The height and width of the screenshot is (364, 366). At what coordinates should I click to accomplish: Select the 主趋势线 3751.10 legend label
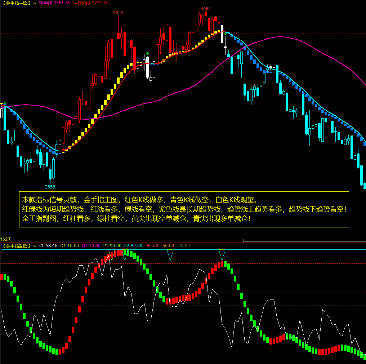click(90, 3)
